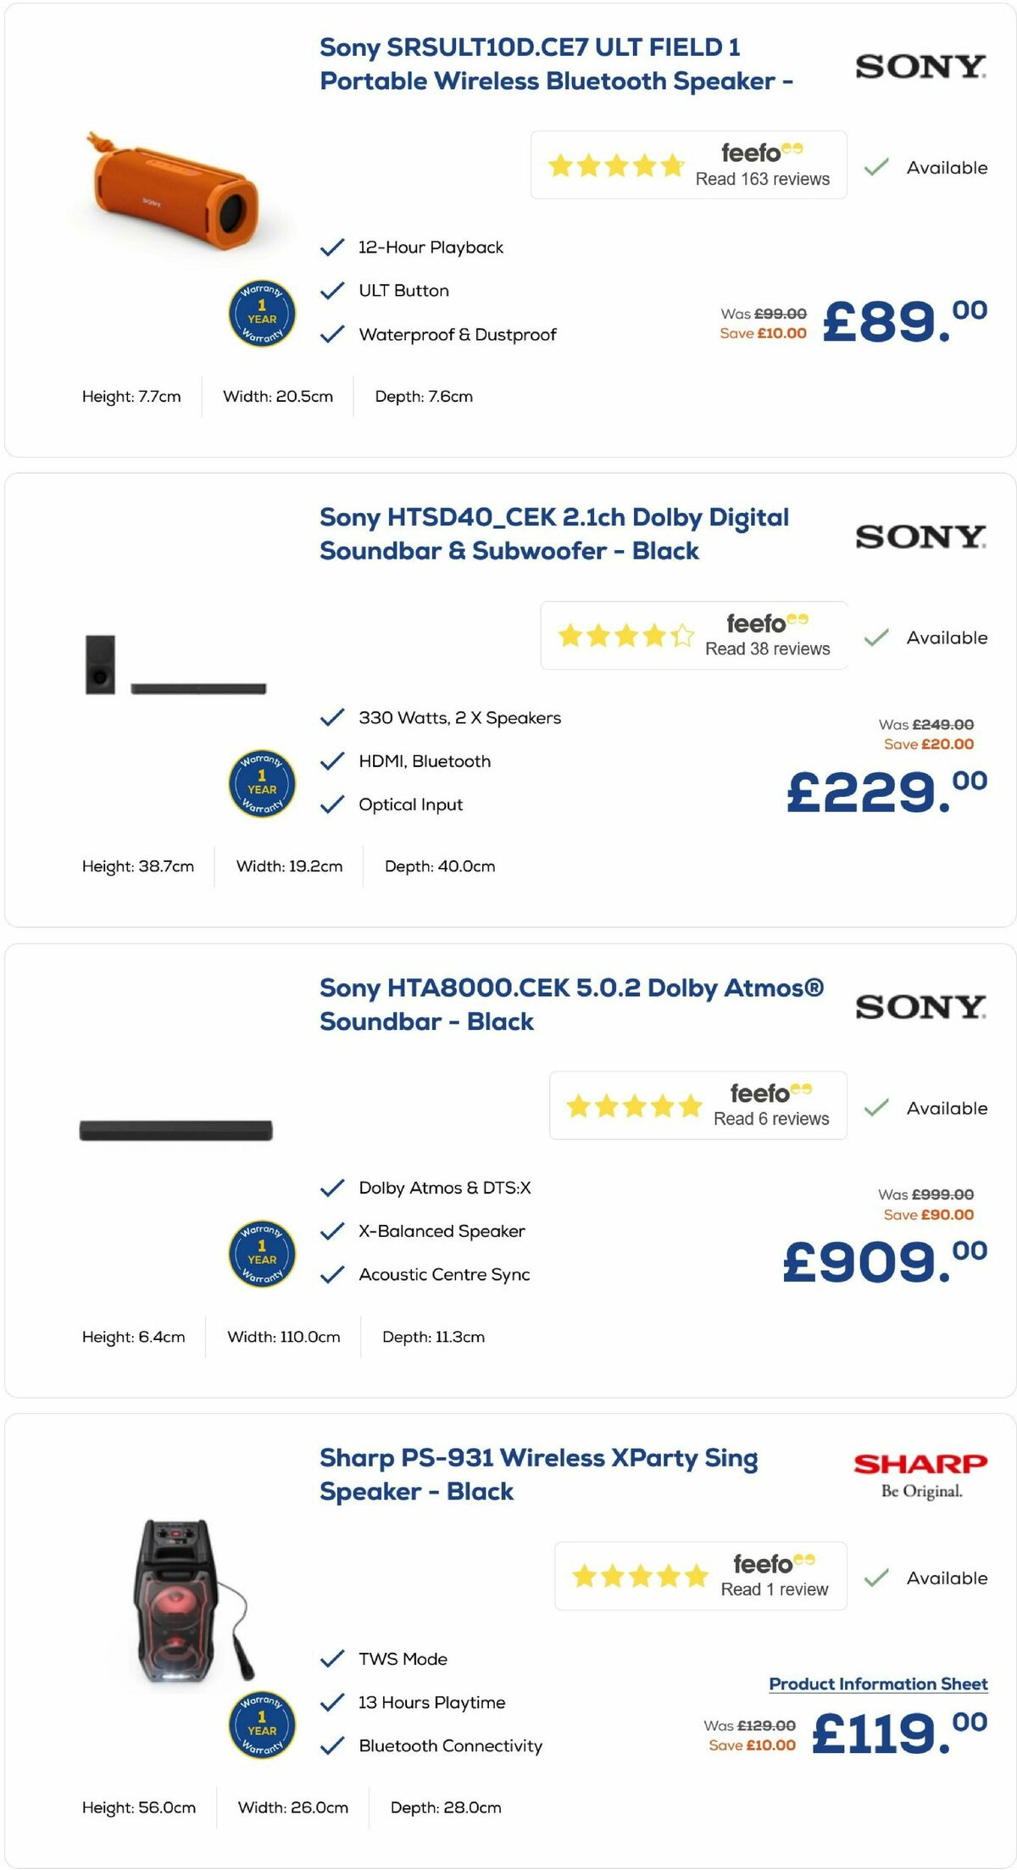Click the checkmark beside '12-Hour Playback'
The image size is (1017, 1870).
[x=331, y=248]
